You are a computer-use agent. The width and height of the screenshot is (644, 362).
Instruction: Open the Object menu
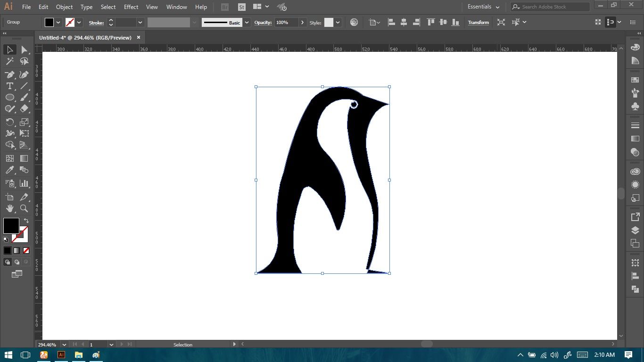click(x=64, y=7)
